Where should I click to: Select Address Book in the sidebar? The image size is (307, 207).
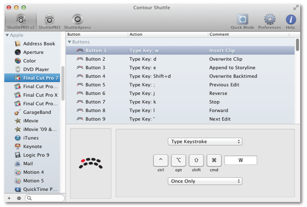click(32, 44)
